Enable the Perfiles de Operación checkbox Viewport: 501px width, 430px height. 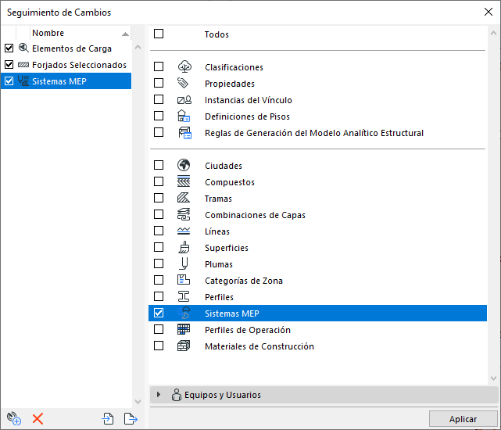tap(159, 329)
